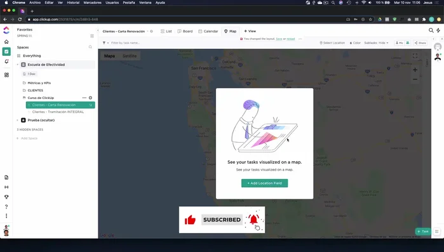Click the Select Location button
444x252 pixels.
click(332, 43)
